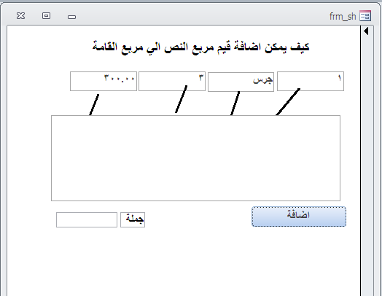Click inside the large empty list box
The width and height of the screenshot is (382, 296).
tap(195, 158)
